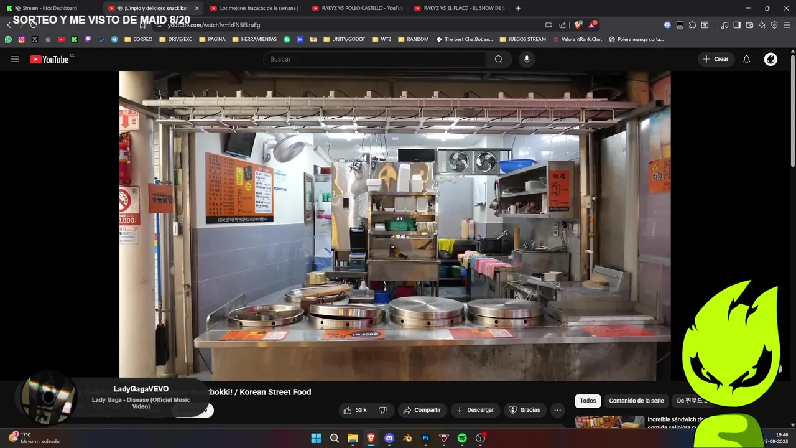Open the Twitch bookmark icon
Viewport: 796px width, 448px height.
[x=88, y=39]
